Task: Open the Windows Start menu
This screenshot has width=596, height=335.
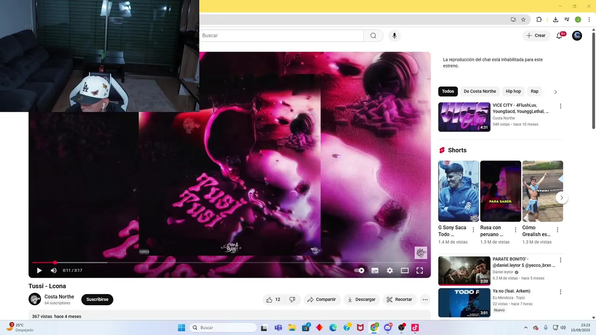Action: [182, 328]
